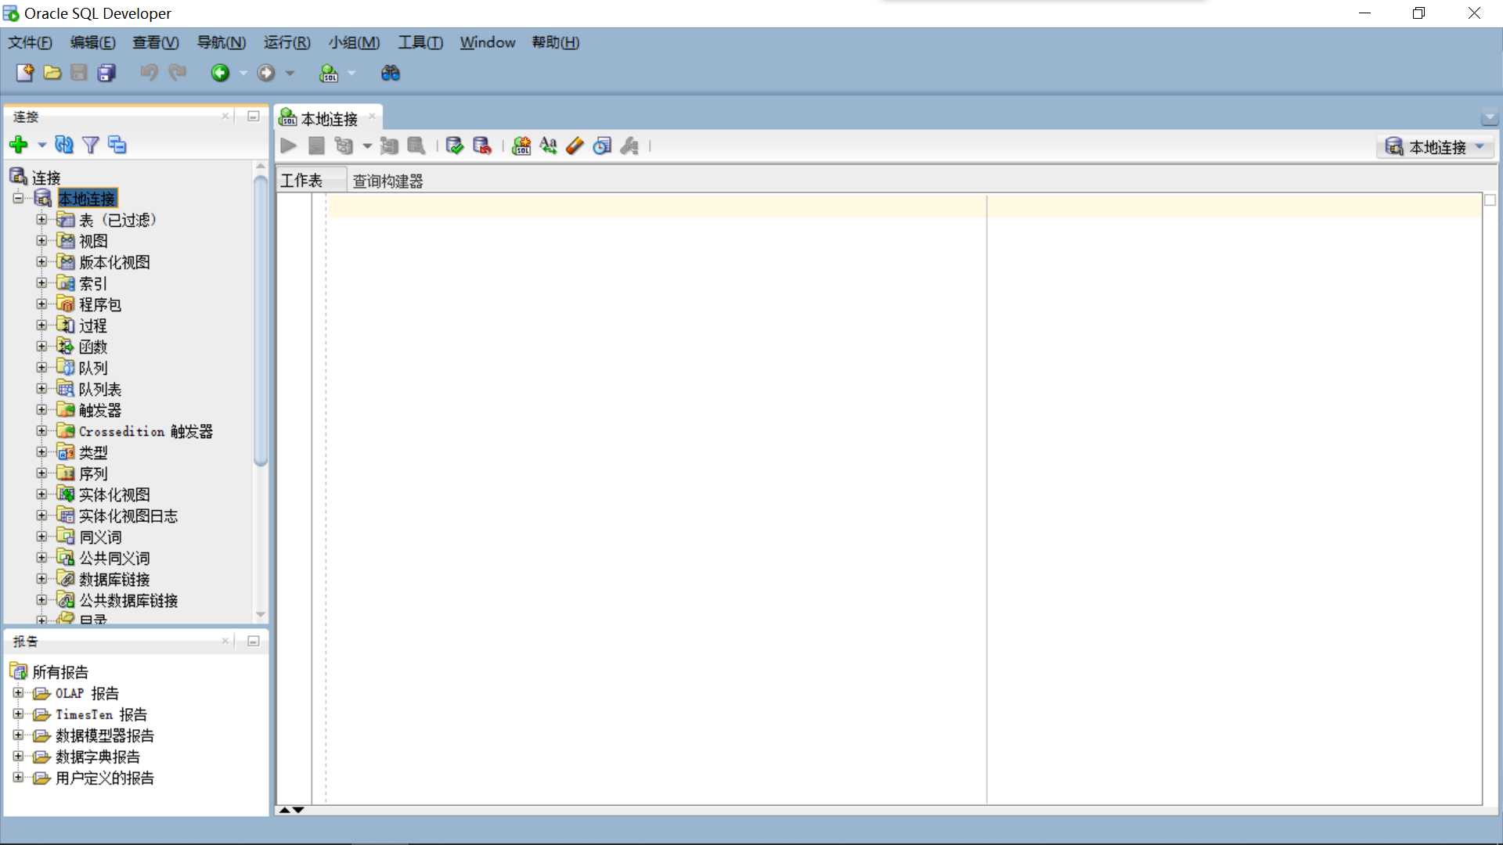Close the 报告 panel
Viewport: 1503px width, 845px height.
coord(225,641)
